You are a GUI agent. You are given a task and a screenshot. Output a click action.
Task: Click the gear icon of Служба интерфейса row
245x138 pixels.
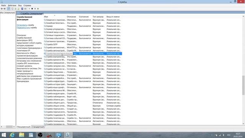pos(45,78)
